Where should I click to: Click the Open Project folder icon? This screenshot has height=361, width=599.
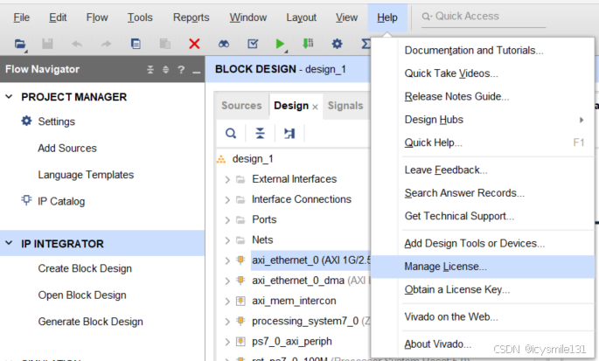click(20, 44)
